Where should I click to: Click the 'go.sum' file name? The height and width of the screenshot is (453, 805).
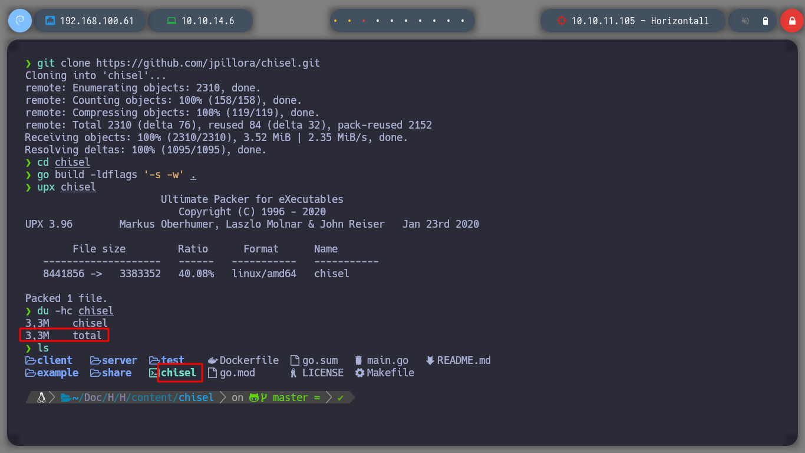click(320, 360)
